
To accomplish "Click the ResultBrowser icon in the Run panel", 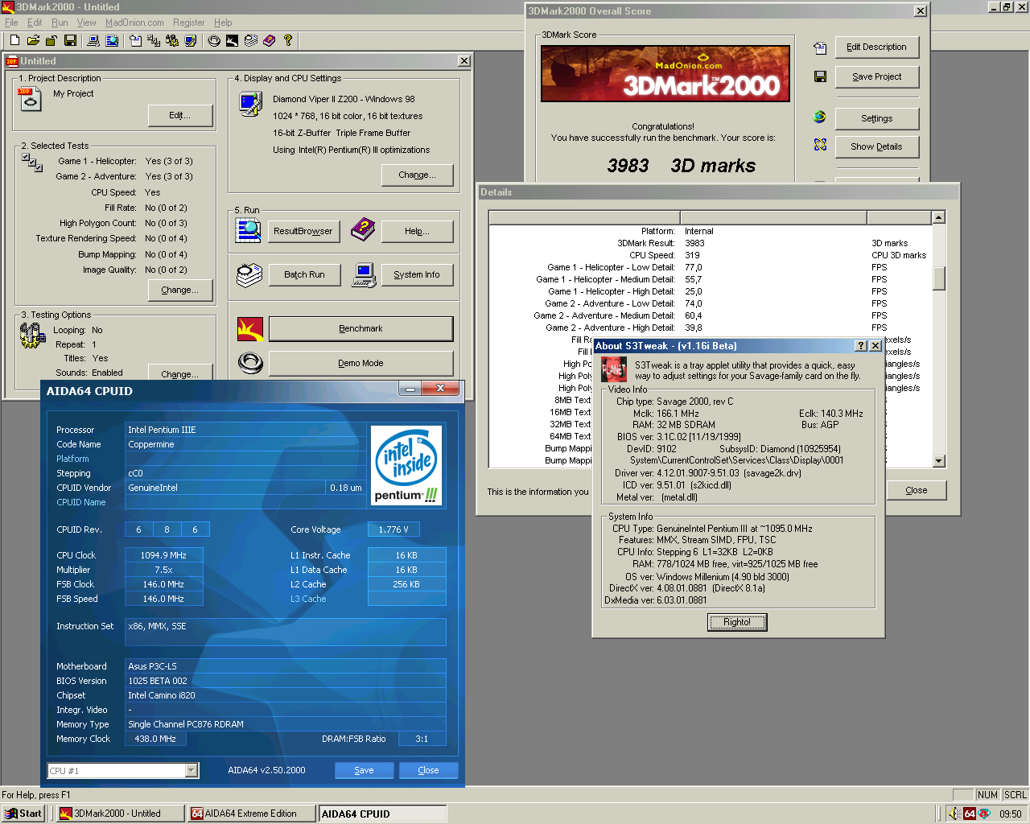I will pyautogui.click(x=248, y=230).
